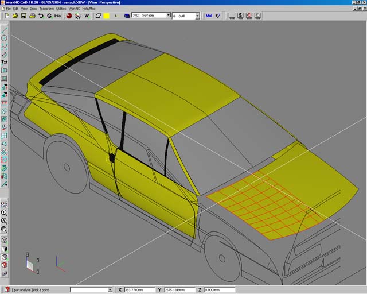
Task: Toggle the L layer button
Action: pos(116,16)
